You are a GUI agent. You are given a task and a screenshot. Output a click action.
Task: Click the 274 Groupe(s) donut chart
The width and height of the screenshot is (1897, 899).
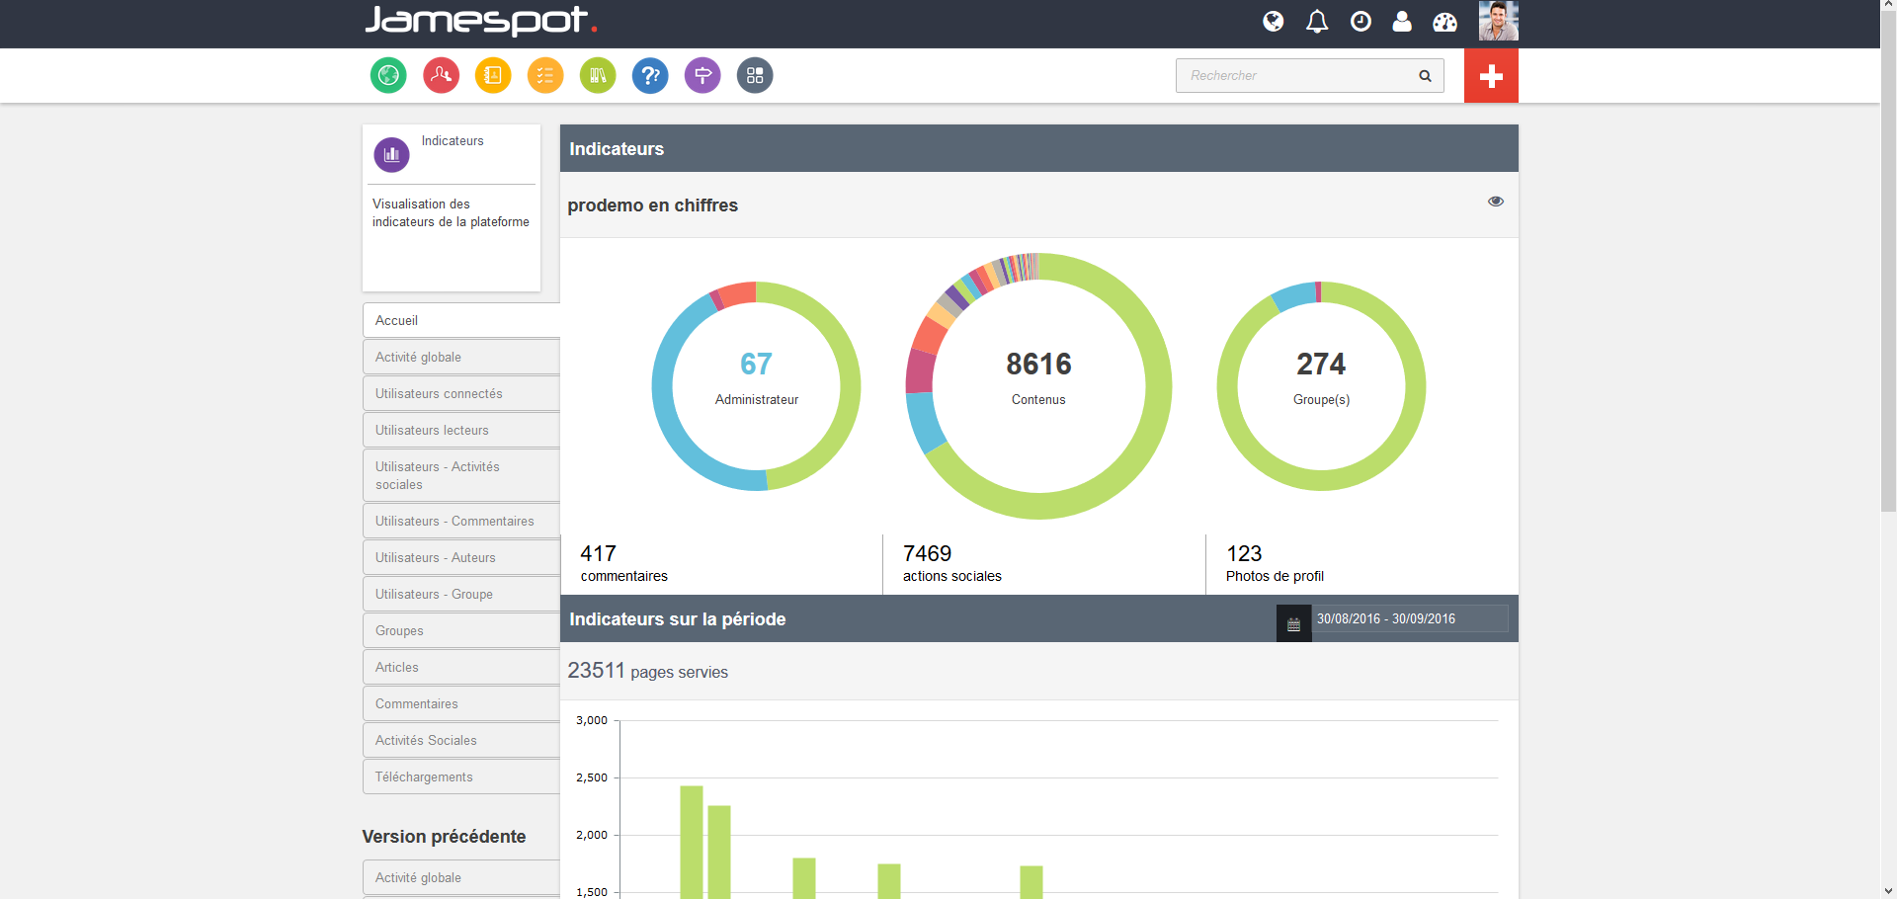[1321, 386]
